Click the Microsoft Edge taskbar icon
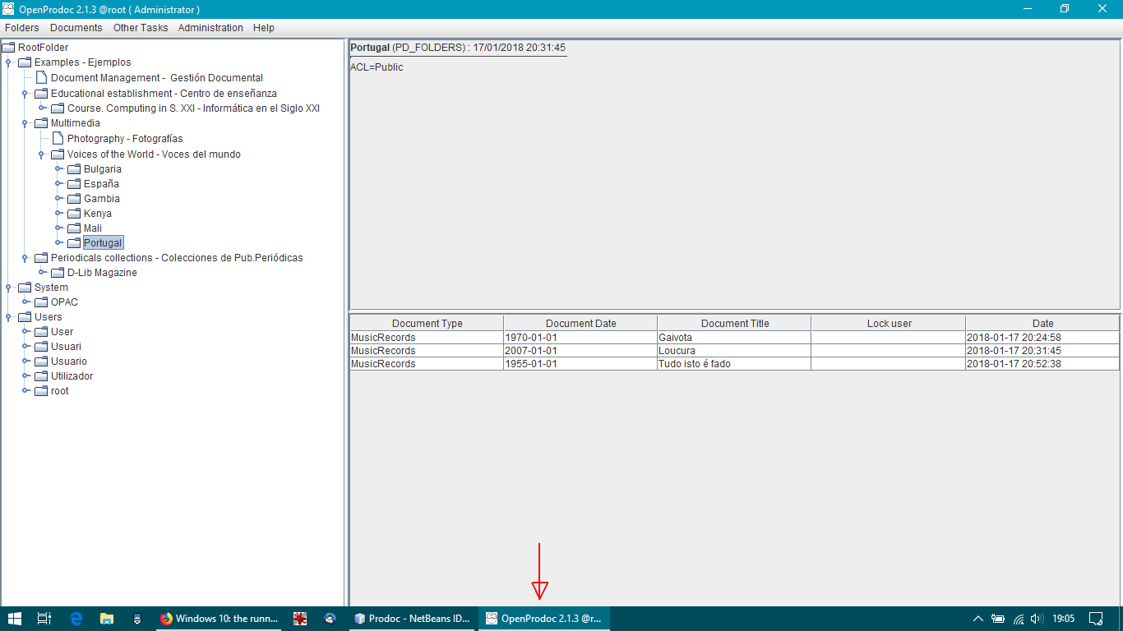The height and width of the screenshot is (631, 1123). 76,618
